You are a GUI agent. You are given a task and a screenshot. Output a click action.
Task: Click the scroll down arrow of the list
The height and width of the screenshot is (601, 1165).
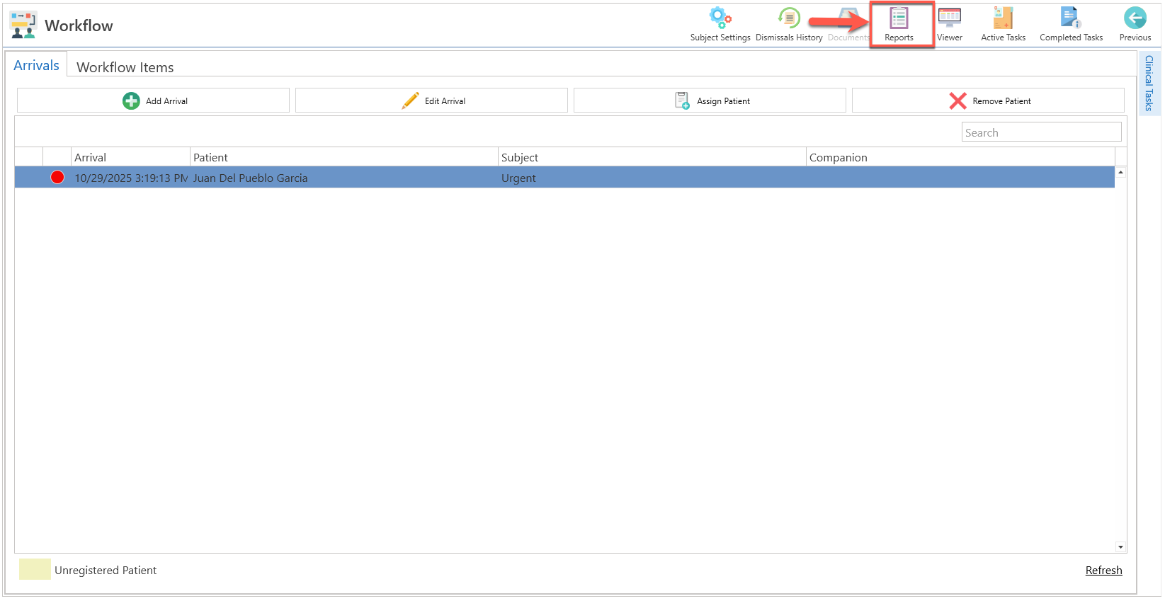[1120, 546]
